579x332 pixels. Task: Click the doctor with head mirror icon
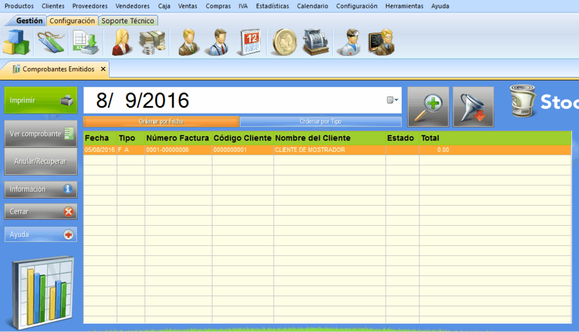349,42
